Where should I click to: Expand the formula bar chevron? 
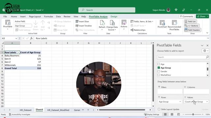pyautogui.click(x=208, y=38)
